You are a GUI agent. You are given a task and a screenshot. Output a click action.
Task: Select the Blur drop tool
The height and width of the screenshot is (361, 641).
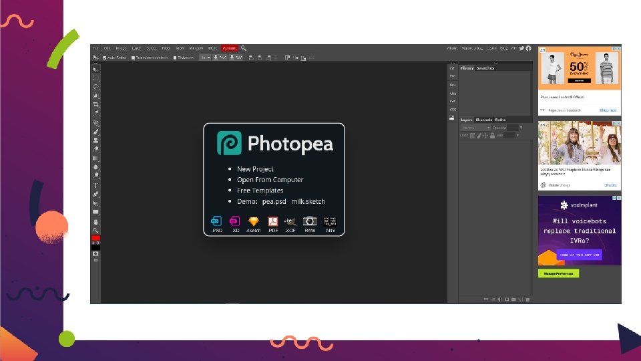95,166
